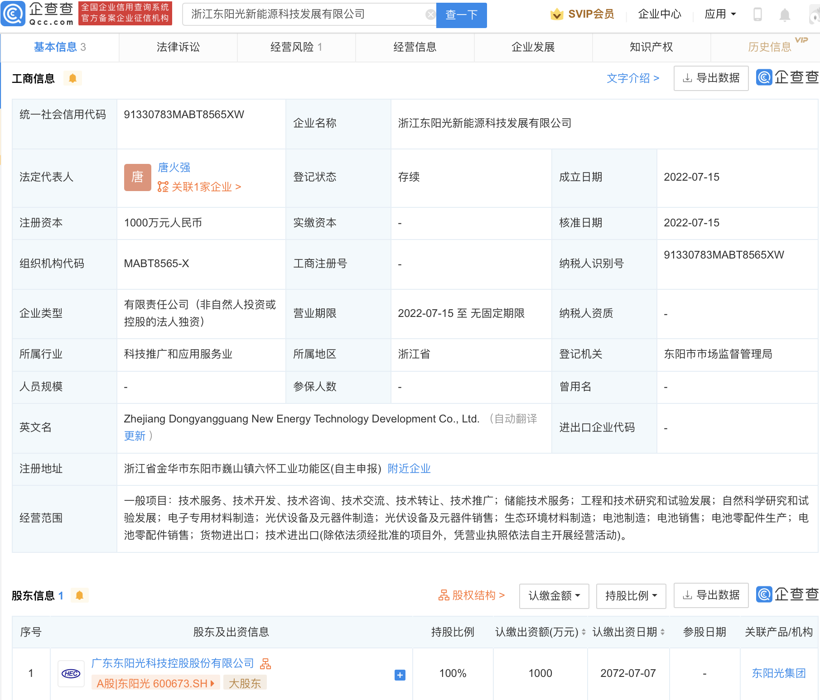Open the notifications bell in header
Image resolution: width=820 pixels, height=700 pixels.
pyautogui.click(x=785, y=15)
